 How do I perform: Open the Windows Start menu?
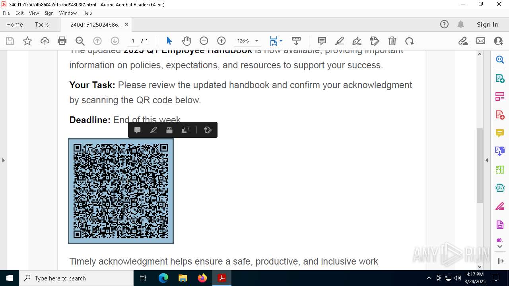coord(10,278)
